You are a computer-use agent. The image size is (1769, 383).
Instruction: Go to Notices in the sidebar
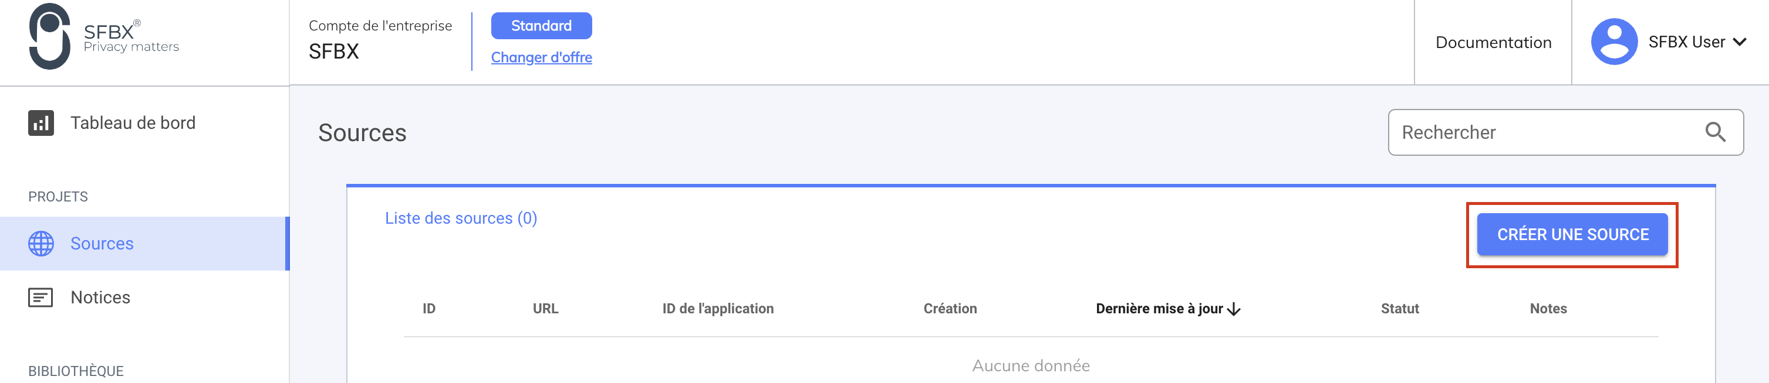tap(100, 297)
